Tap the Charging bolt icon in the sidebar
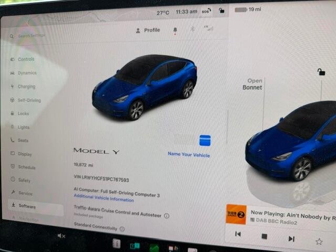The width and height of the screenshot is (336, 252). tap(12, 86)
